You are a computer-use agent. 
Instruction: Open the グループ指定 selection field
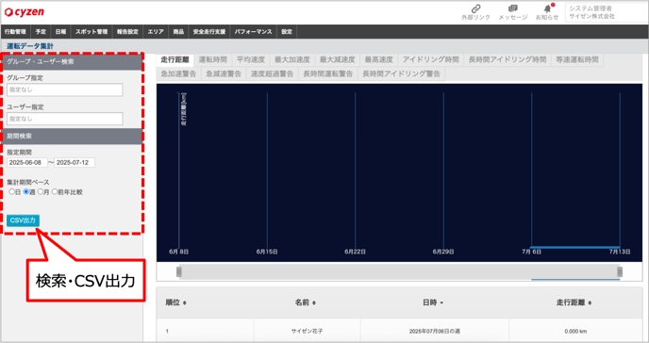[x=64, y=90]
